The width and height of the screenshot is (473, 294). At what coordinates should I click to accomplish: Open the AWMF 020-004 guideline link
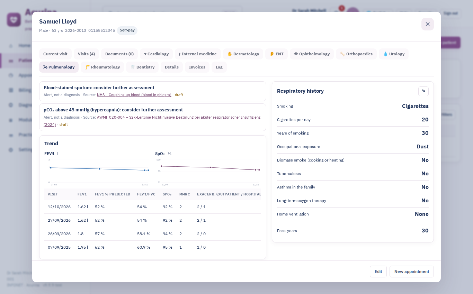pyautogui.click(x=152, y=121)
